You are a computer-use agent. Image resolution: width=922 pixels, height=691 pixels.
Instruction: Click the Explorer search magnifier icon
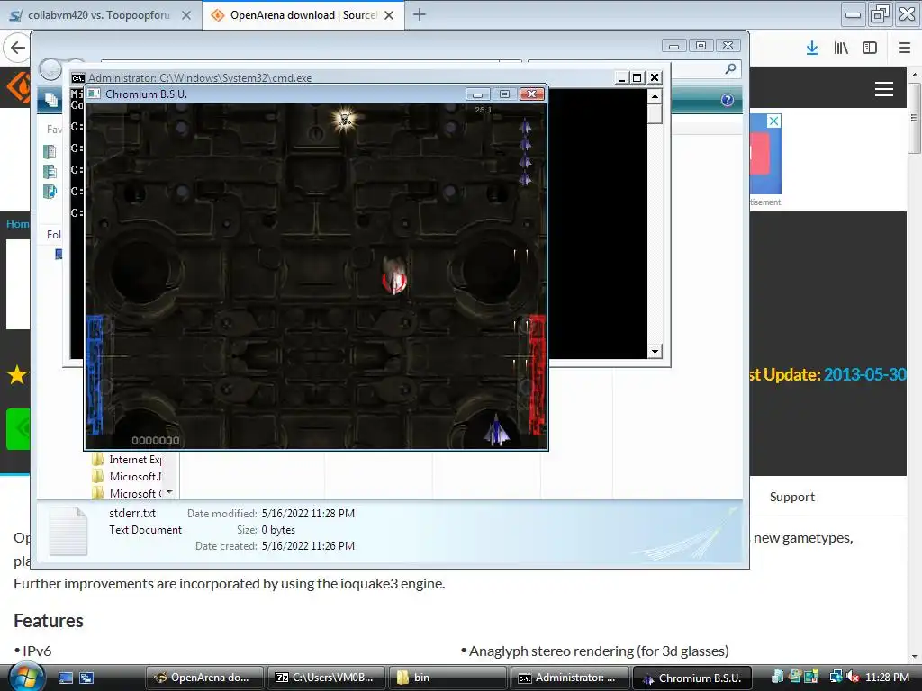click(730, 68)
